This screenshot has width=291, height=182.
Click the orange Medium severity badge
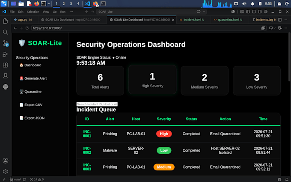click(164, 167)
